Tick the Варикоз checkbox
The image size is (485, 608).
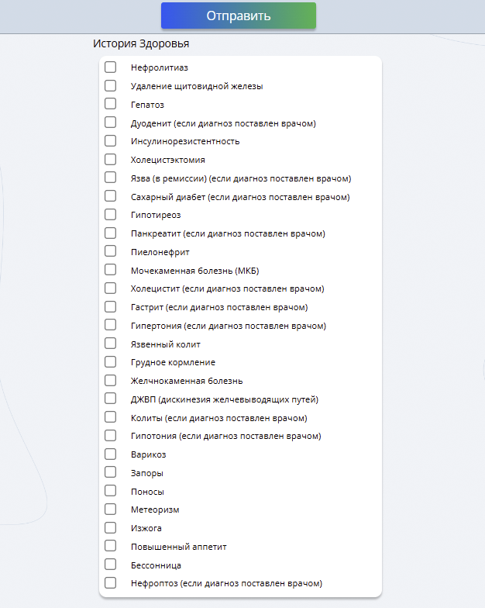click(110, 454)
